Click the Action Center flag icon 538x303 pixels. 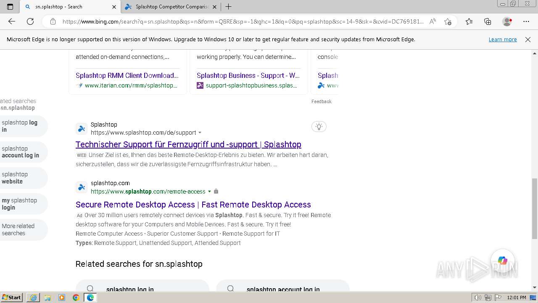(498, 298)
